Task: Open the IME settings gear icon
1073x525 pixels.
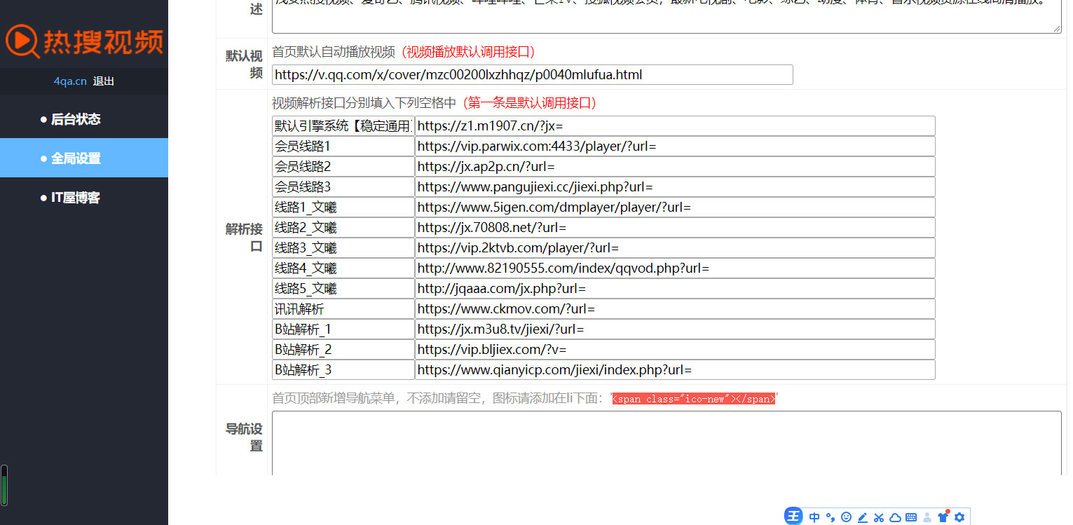Action: pos(959,517)
